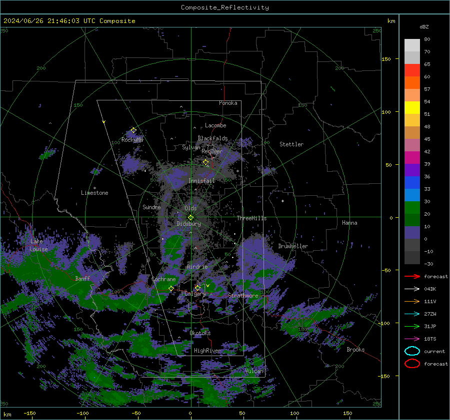Click the orange 57–60 dBZ swatch

(412, 83)
